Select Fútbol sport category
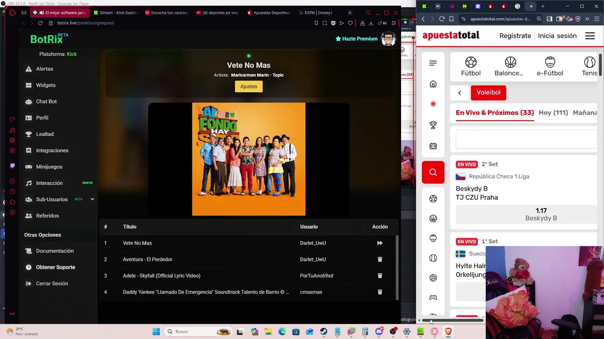The width and height of the screenshot is (604, 339). pos(471,66)
